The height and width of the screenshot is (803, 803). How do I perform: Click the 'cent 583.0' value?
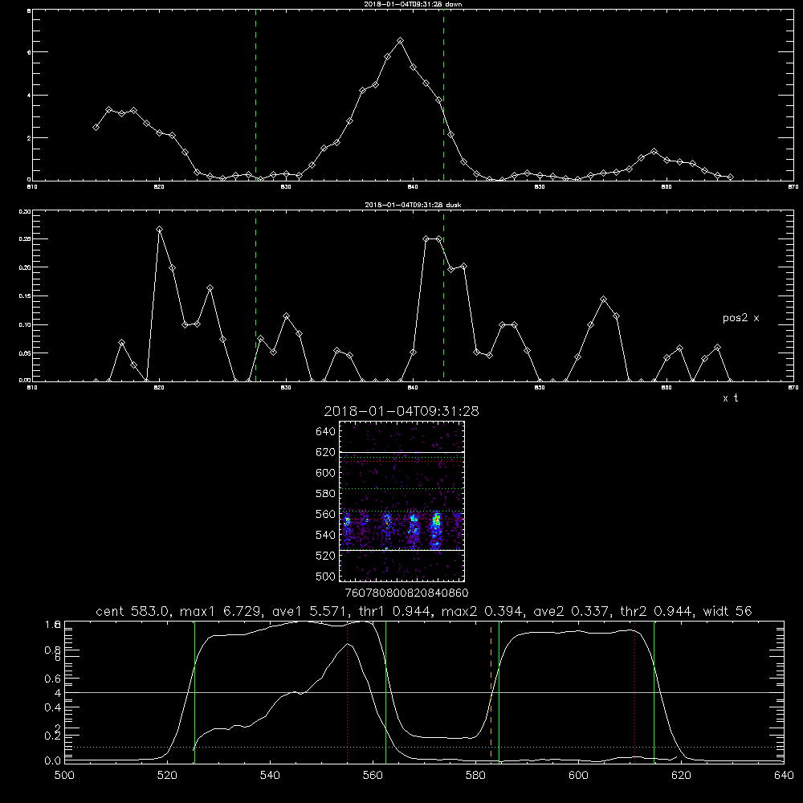pos(132,611)
